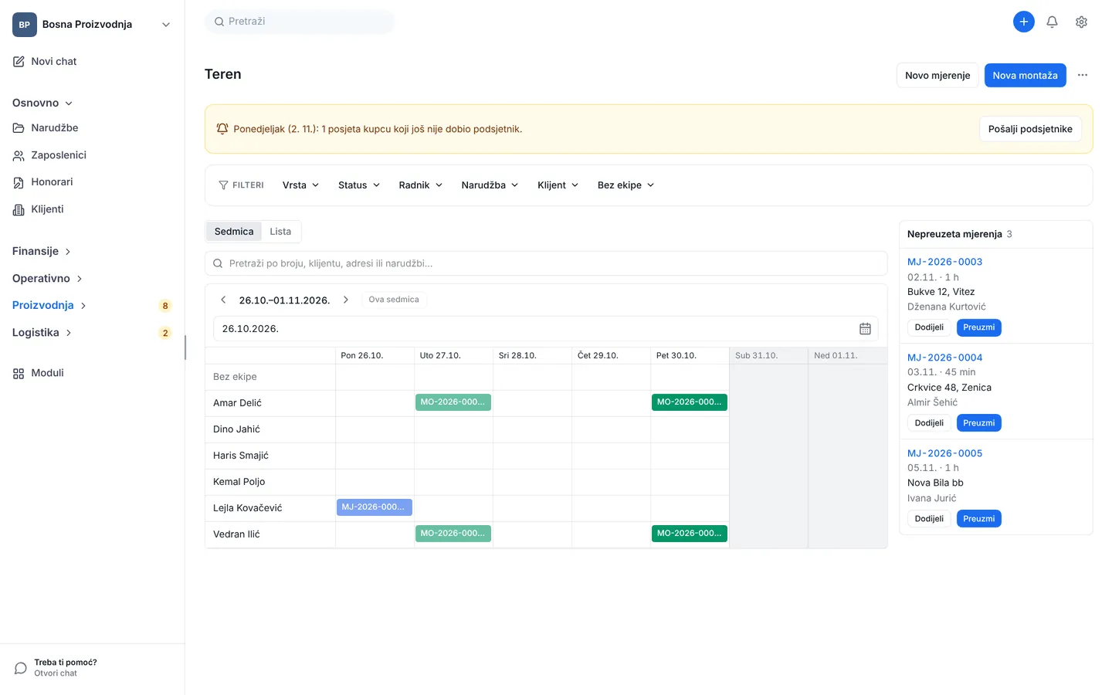Go to next week arrow

click(345, 300)
